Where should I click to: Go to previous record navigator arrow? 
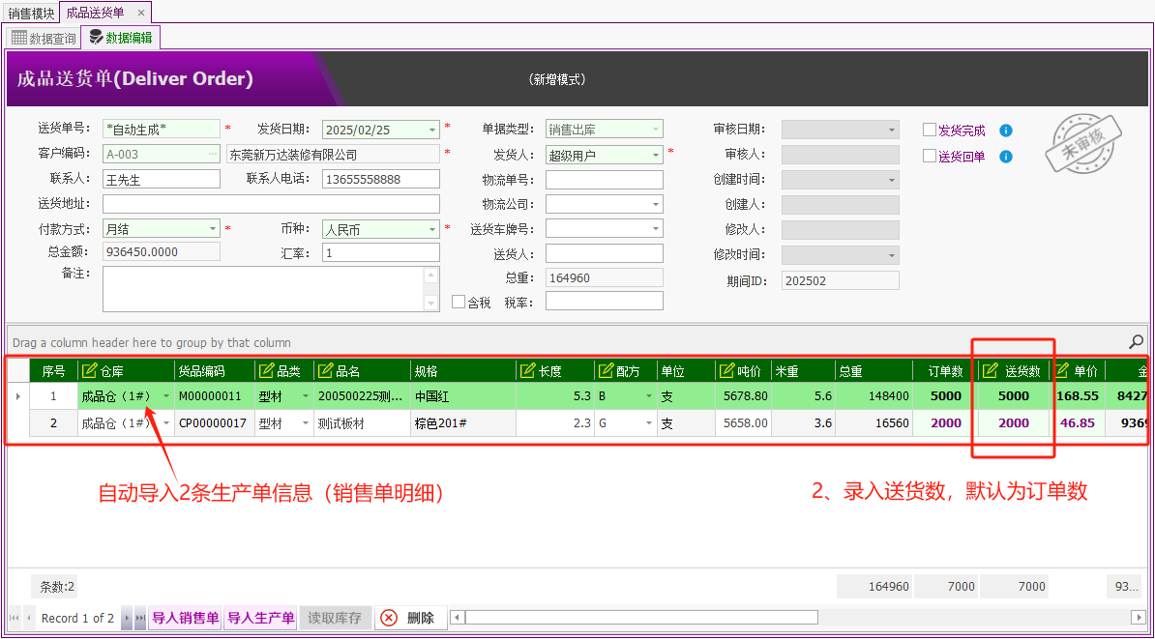click(29, 618)
